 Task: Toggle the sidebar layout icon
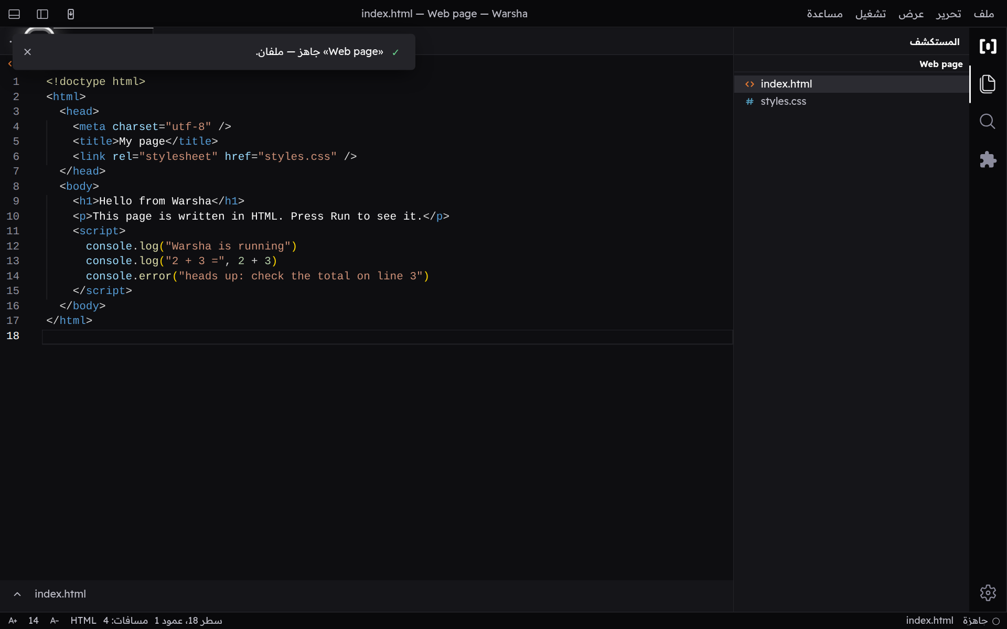[x=42, y=14]
